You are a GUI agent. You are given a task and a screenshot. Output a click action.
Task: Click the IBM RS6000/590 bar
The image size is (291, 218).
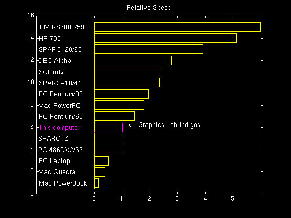pos(177,27)
